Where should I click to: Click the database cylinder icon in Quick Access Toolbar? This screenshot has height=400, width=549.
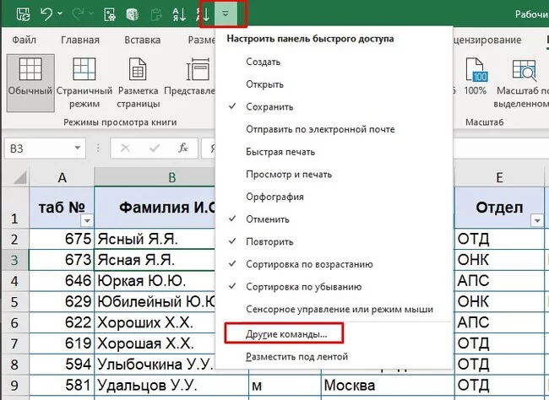click(x=133, y=14)
